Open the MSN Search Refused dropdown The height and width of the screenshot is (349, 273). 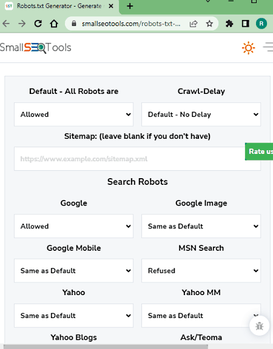pos(201,271)
